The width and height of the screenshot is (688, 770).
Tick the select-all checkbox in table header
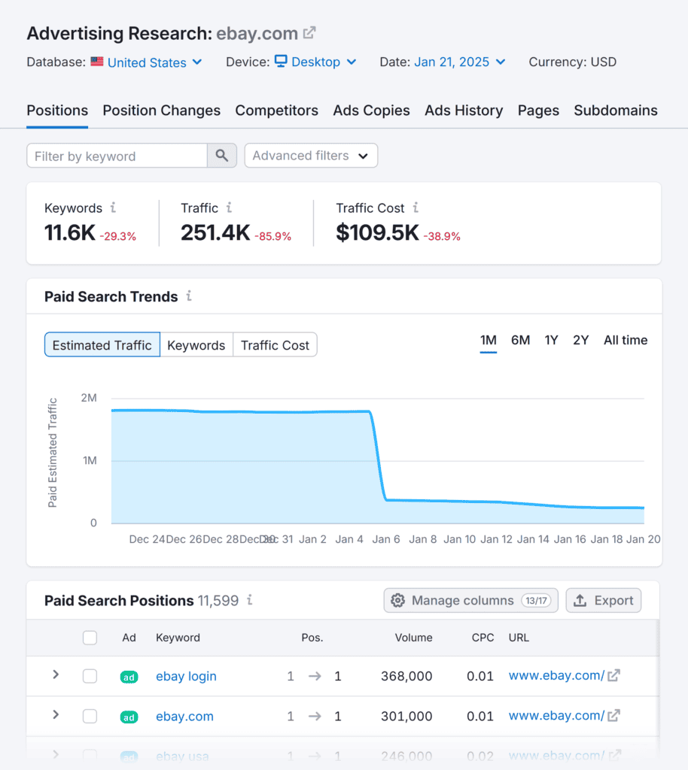tap(90, 638)
